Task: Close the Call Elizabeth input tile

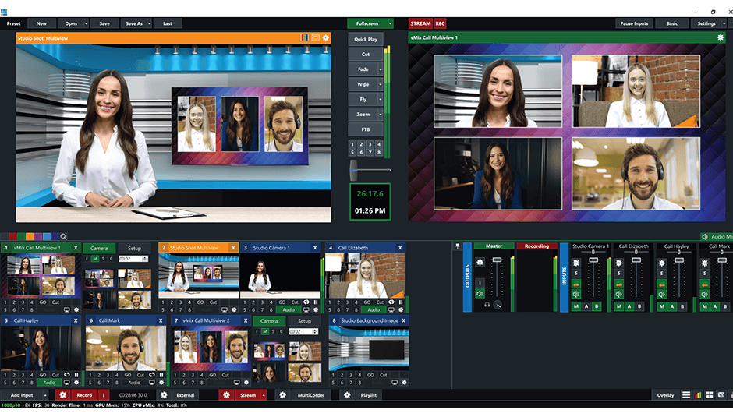Action: pos(399,248)
